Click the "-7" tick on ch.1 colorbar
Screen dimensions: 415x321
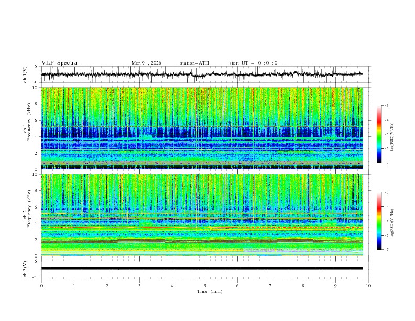(x=387, y=163)
